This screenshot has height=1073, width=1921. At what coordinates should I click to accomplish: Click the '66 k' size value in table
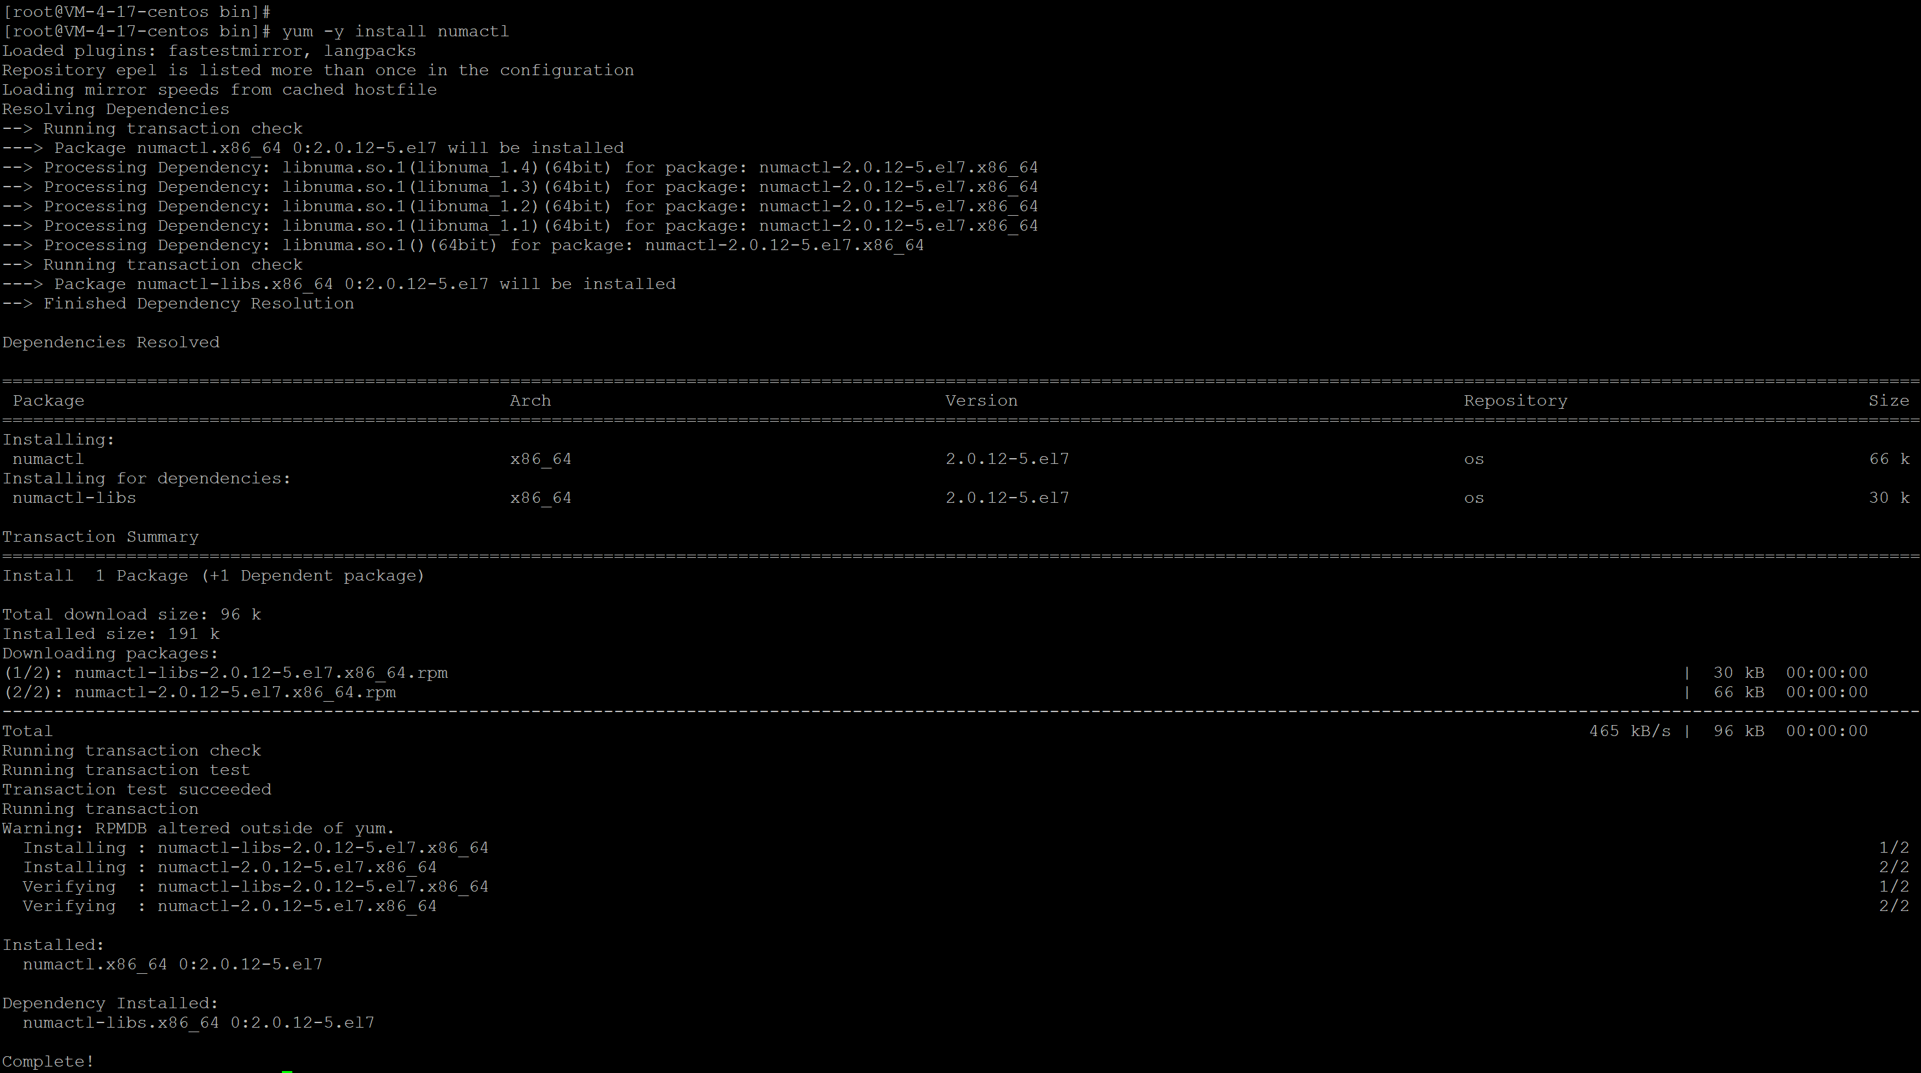click(1889, 459)
